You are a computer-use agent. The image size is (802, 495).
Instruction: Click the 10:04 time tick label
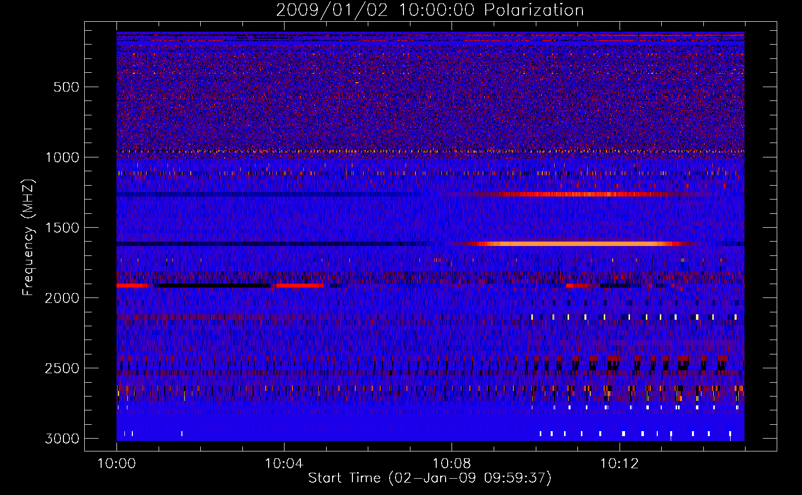[x=284, y=464]
